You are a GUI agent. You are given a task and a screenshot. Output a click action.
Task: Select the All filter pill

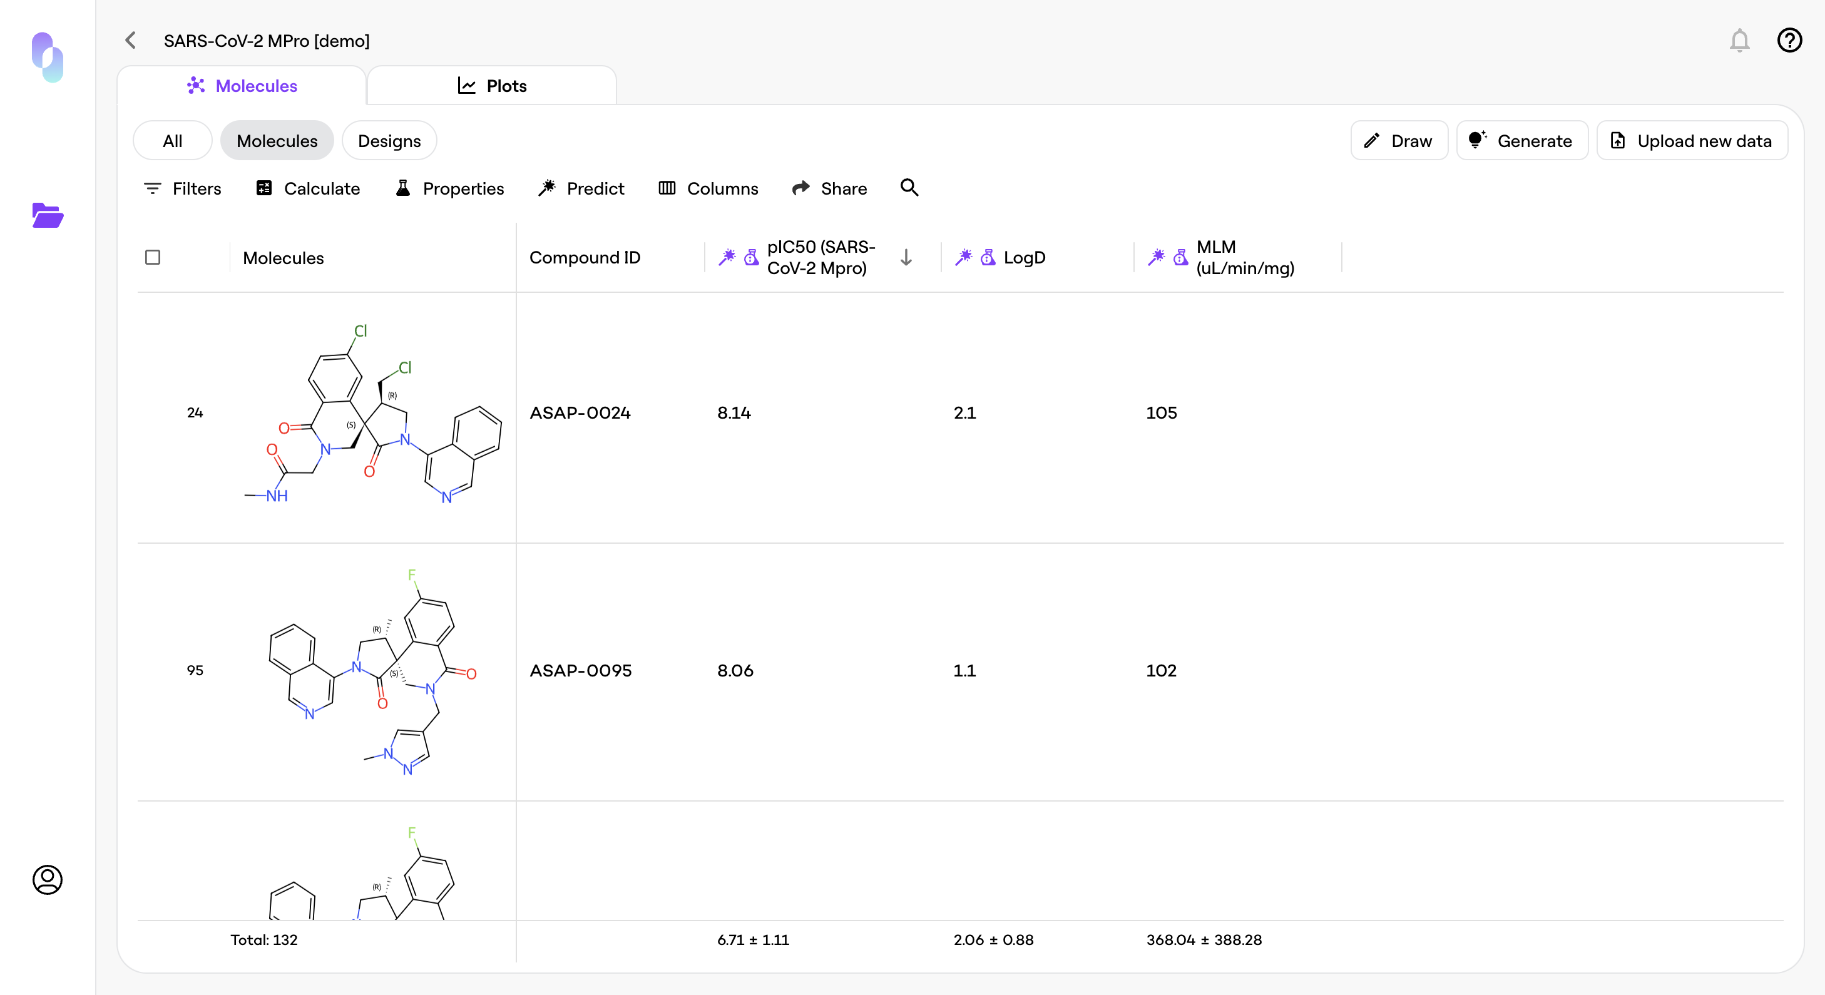click(x=172, y=141)
